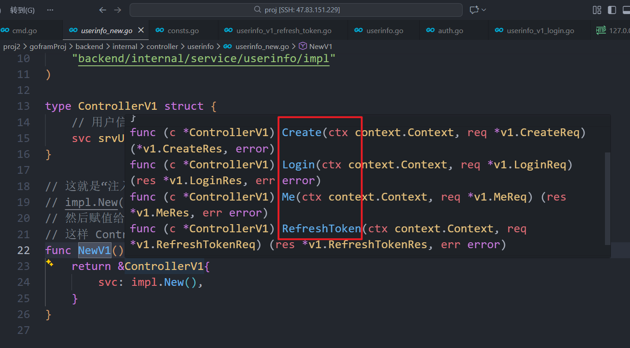Click the NewV1 symbol cube icon in breadcrumb
Viewport: 630px width, 348px height.
pyautogui.click(x=303, y=46)
